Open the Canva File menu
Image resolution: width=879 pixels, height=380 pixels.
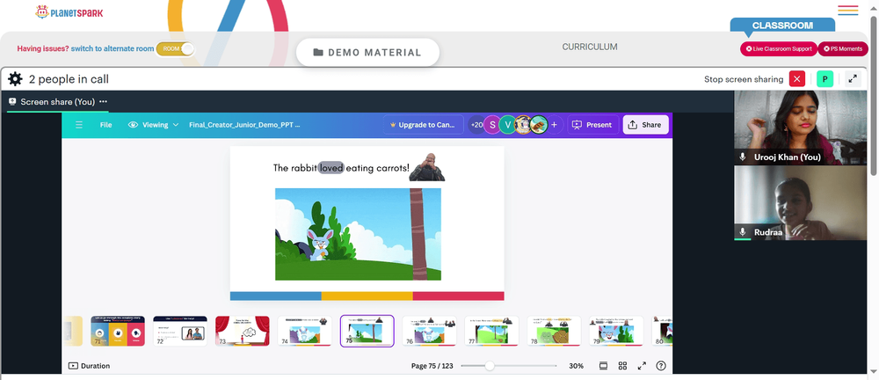click(106, 125)
